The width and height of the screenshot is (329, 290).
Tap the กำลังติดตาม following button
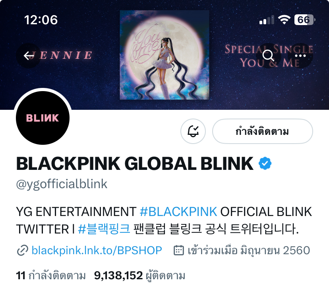coord(263,131)
